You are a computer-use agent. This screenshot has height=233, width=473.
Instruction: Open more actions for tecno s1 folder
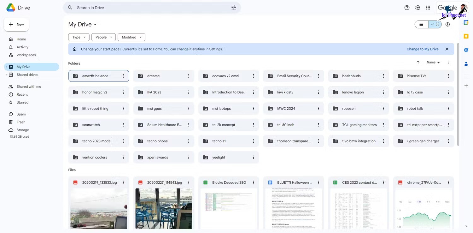254,141
